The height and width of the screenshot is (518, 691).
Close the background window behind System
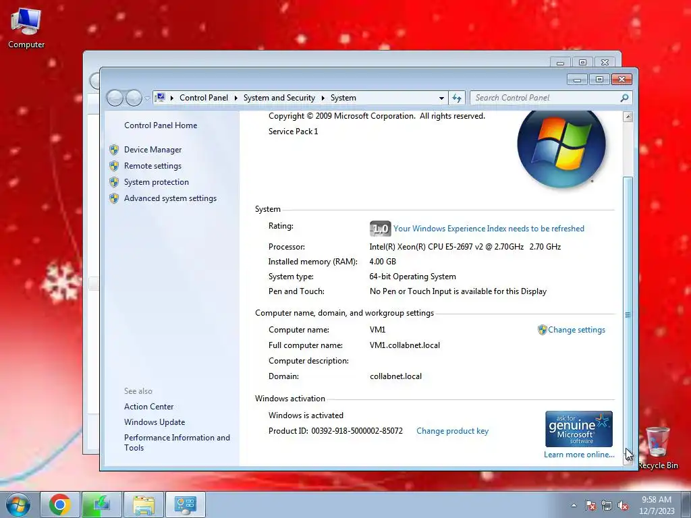[605, 63]
